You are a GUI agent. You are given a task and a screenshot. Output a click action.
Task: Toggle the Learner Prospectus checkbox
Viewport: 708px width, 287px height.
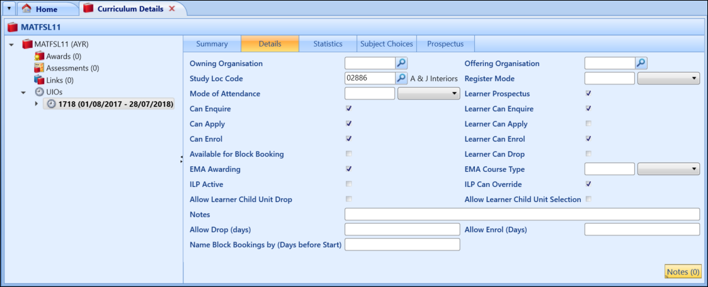pyautogui.click(x=588, y=93)
